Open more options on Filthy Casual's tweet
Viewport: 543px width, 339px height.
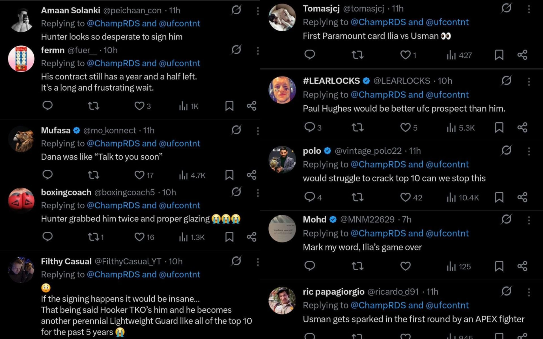click(x=258, y=262)
